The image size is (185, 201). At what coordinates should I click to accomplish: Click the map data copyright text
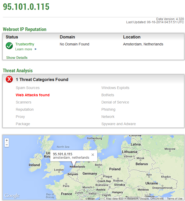pos(135,199)
